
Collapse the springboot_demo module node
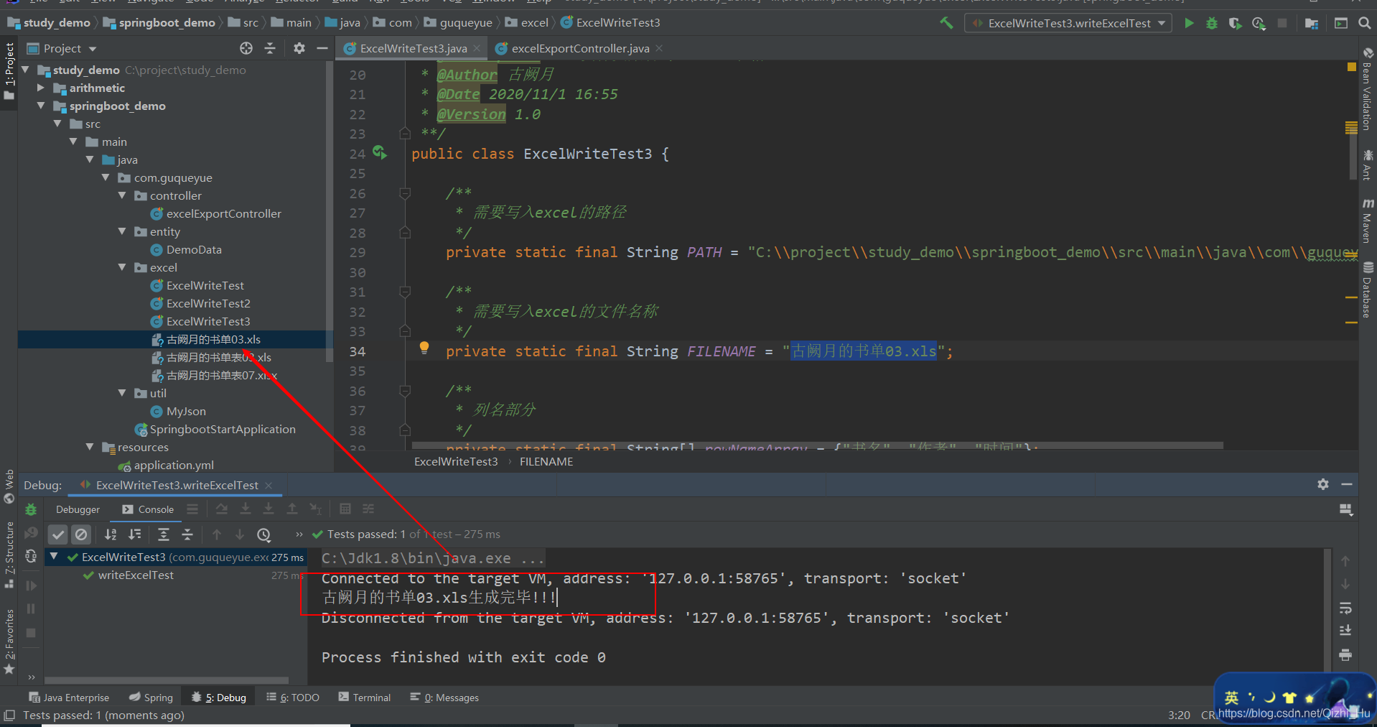pos(41,106)
